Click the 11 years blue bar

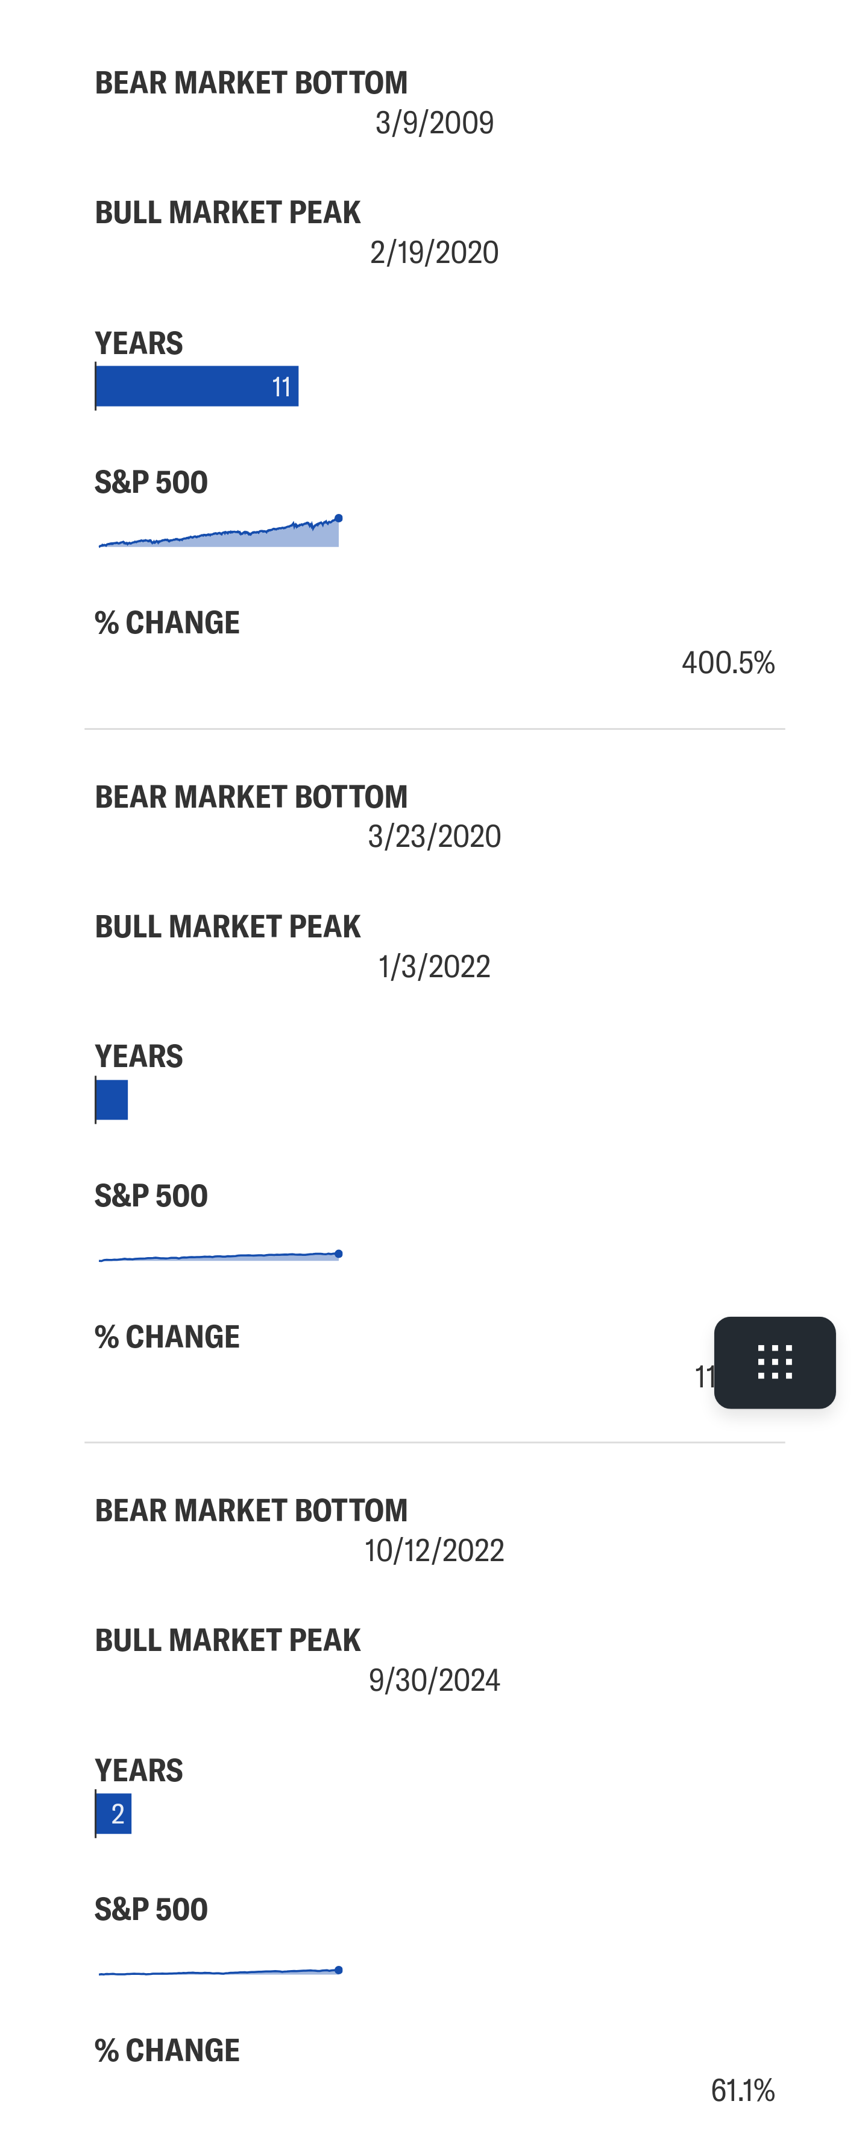[x=197, y=386]
